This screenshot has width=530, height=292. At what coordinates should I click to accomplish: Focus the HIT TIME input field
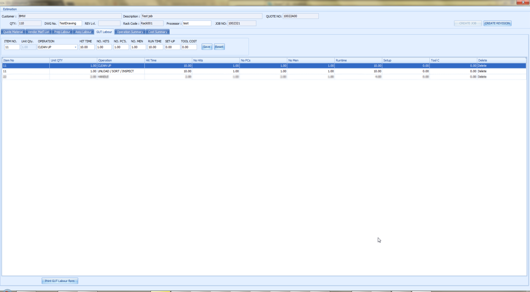(x=87, y=47)
